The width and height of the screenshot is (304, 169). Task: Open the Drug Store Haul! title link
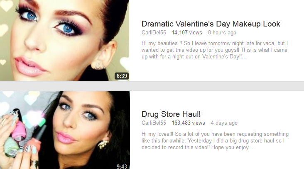click(x=171, y=114)
